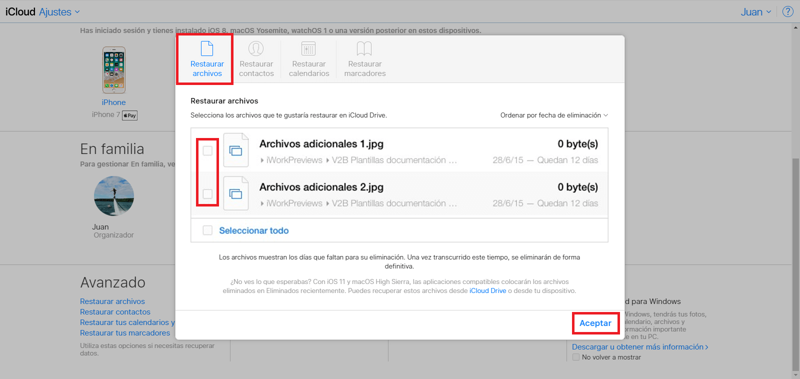Click the 0 byte(s) size of Archivos adicionales 2.jpg

pos(578,187)
